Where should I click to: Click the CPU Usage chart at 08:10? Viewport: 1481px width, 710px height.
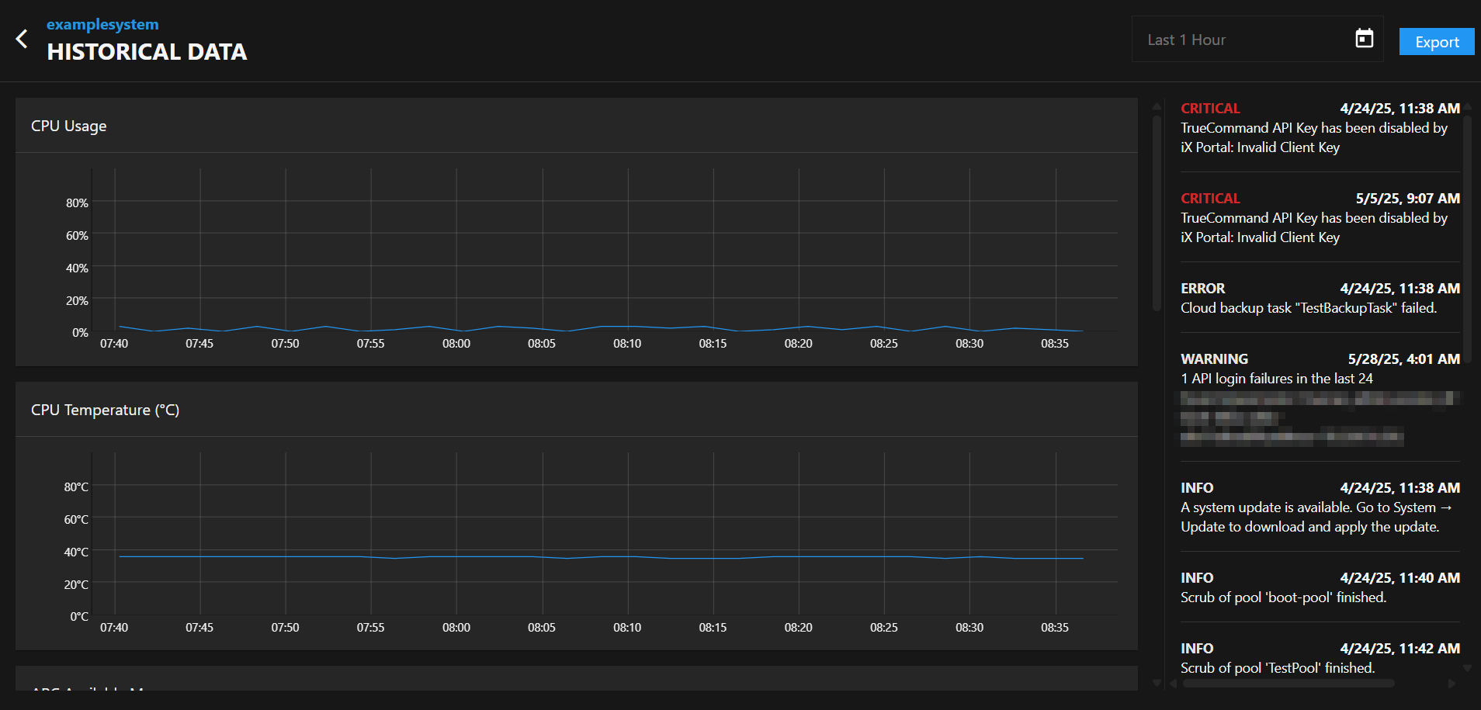coord(628,327)
